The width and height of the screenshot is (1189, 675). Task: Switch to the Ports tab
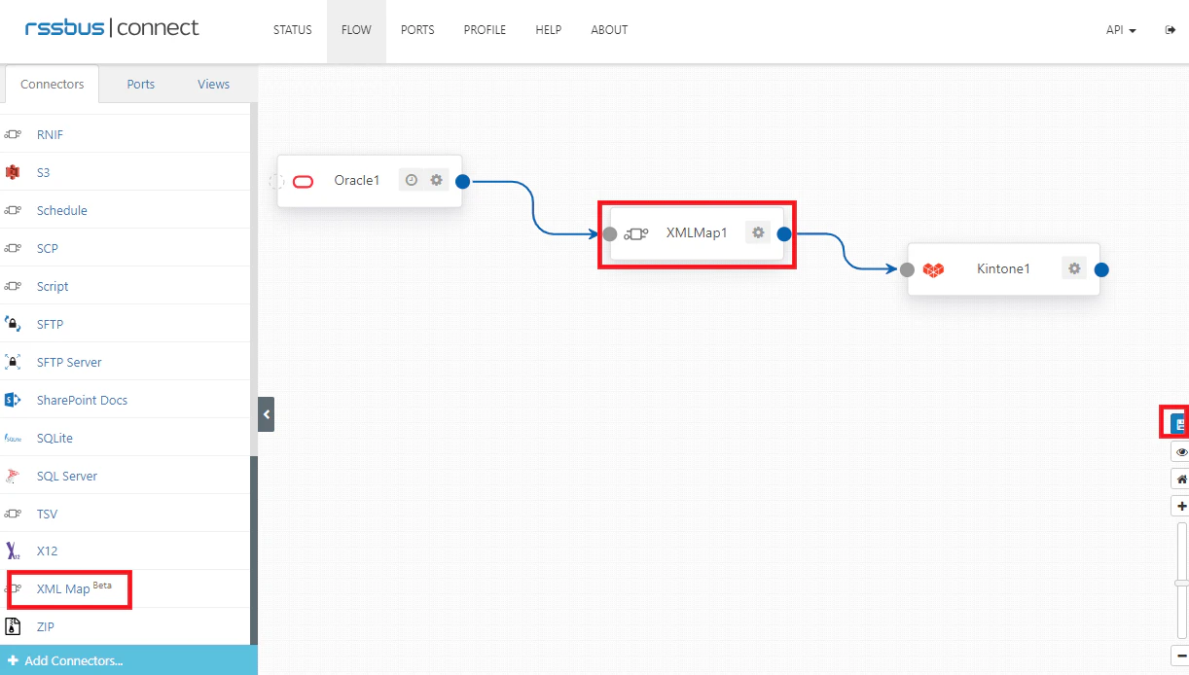141,85
